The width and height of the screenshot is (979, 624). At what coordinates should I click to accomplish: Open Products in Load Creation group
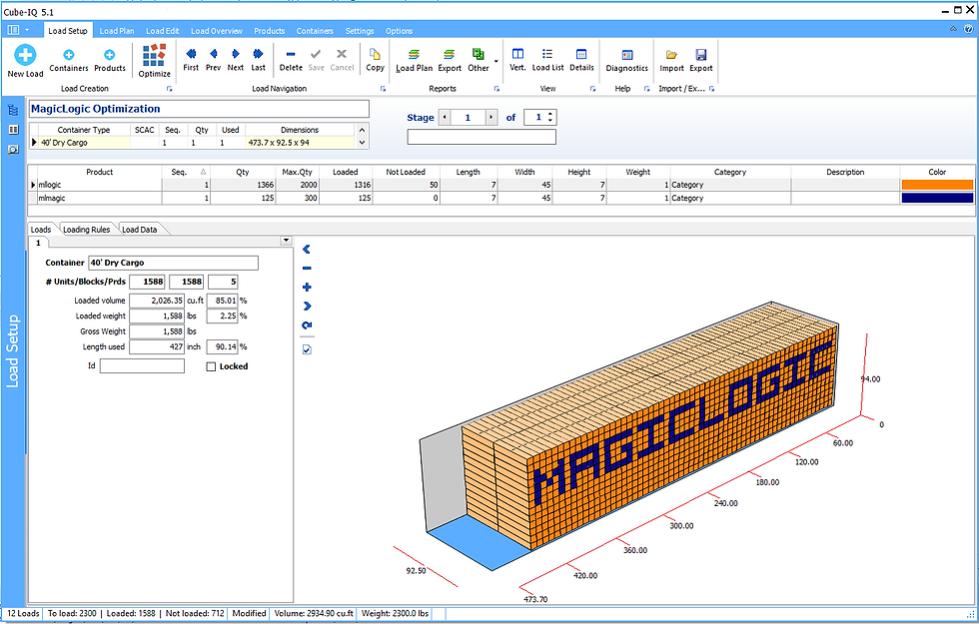tap(109, 61)
